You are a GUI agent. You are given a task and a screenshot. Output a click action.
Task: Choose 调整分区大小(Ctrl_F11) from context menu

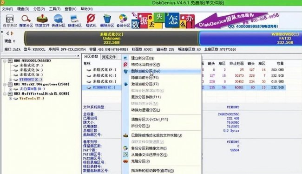tap(162, 120)
